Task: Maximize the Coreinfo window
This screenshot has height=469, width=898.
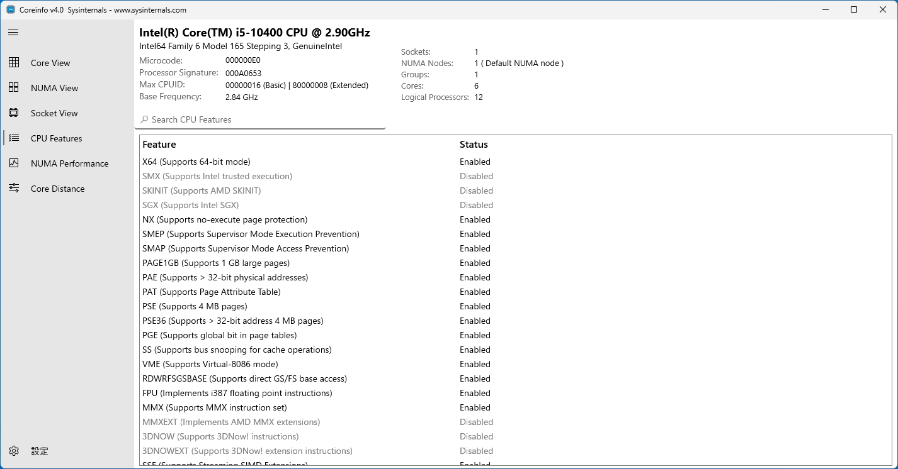Action: (853, 9)
